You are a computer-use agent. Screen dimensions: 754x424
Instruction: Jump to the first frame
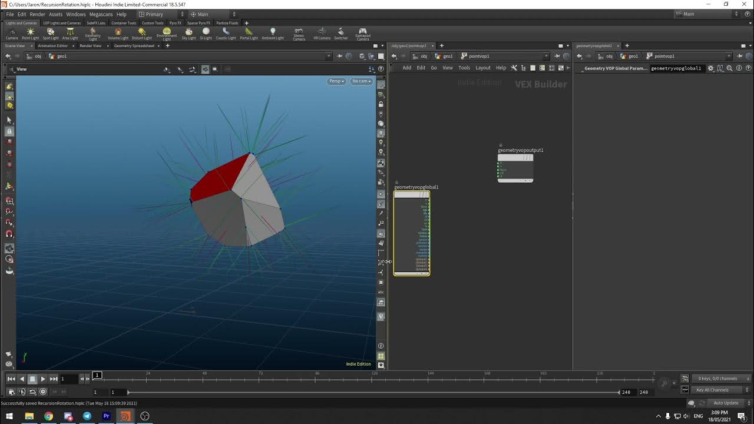click(x=11, y=379)
